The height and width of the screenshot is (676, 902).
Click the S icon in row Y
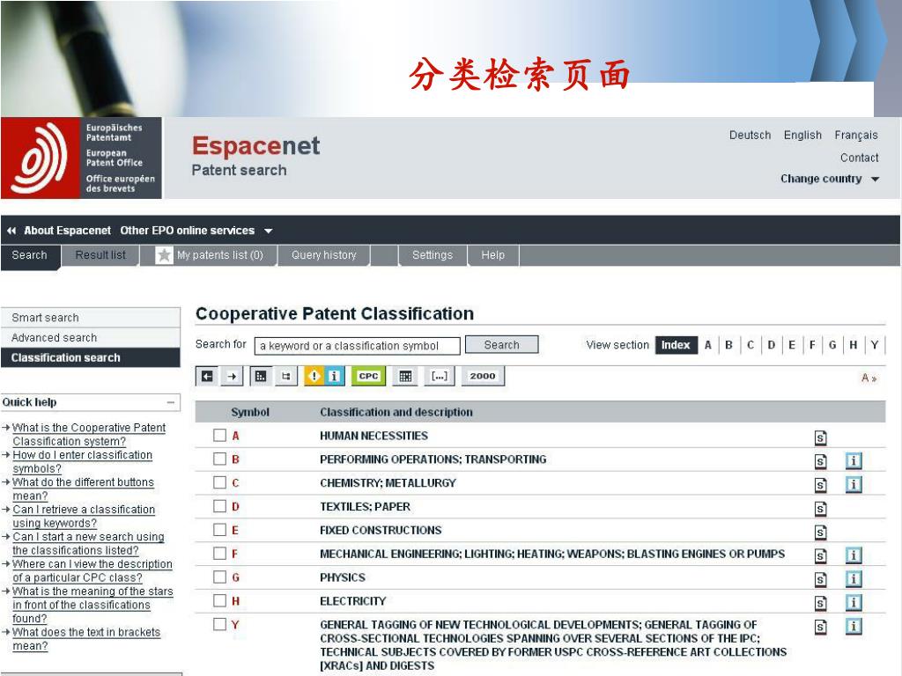point(821,627)
